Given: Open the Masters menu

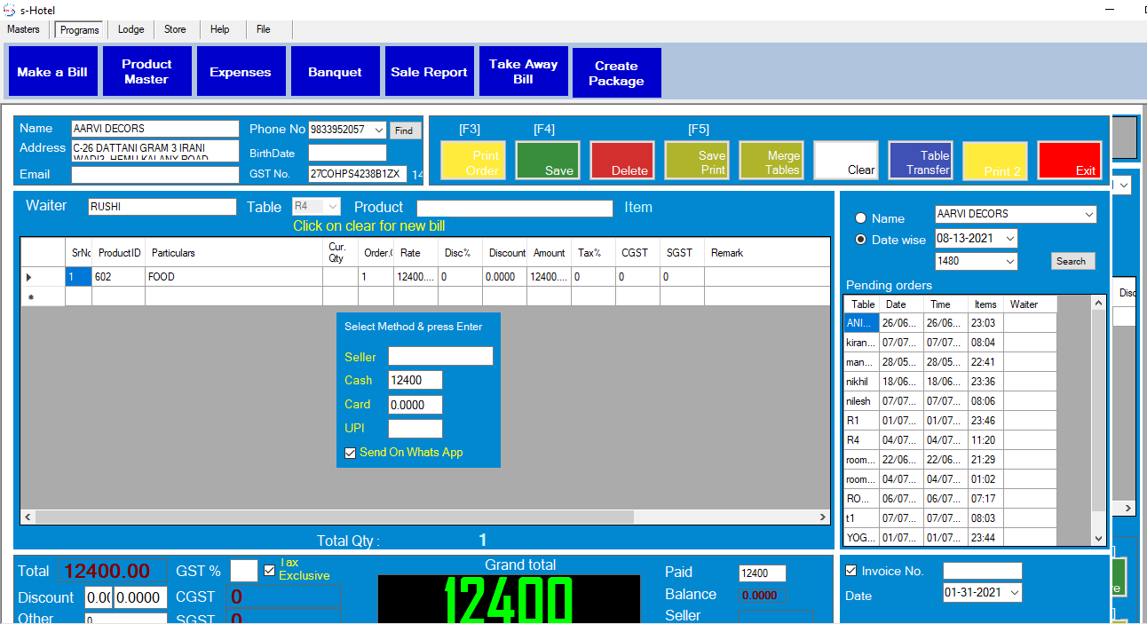Looking at the screenshot, I should [x=23, y=29].
